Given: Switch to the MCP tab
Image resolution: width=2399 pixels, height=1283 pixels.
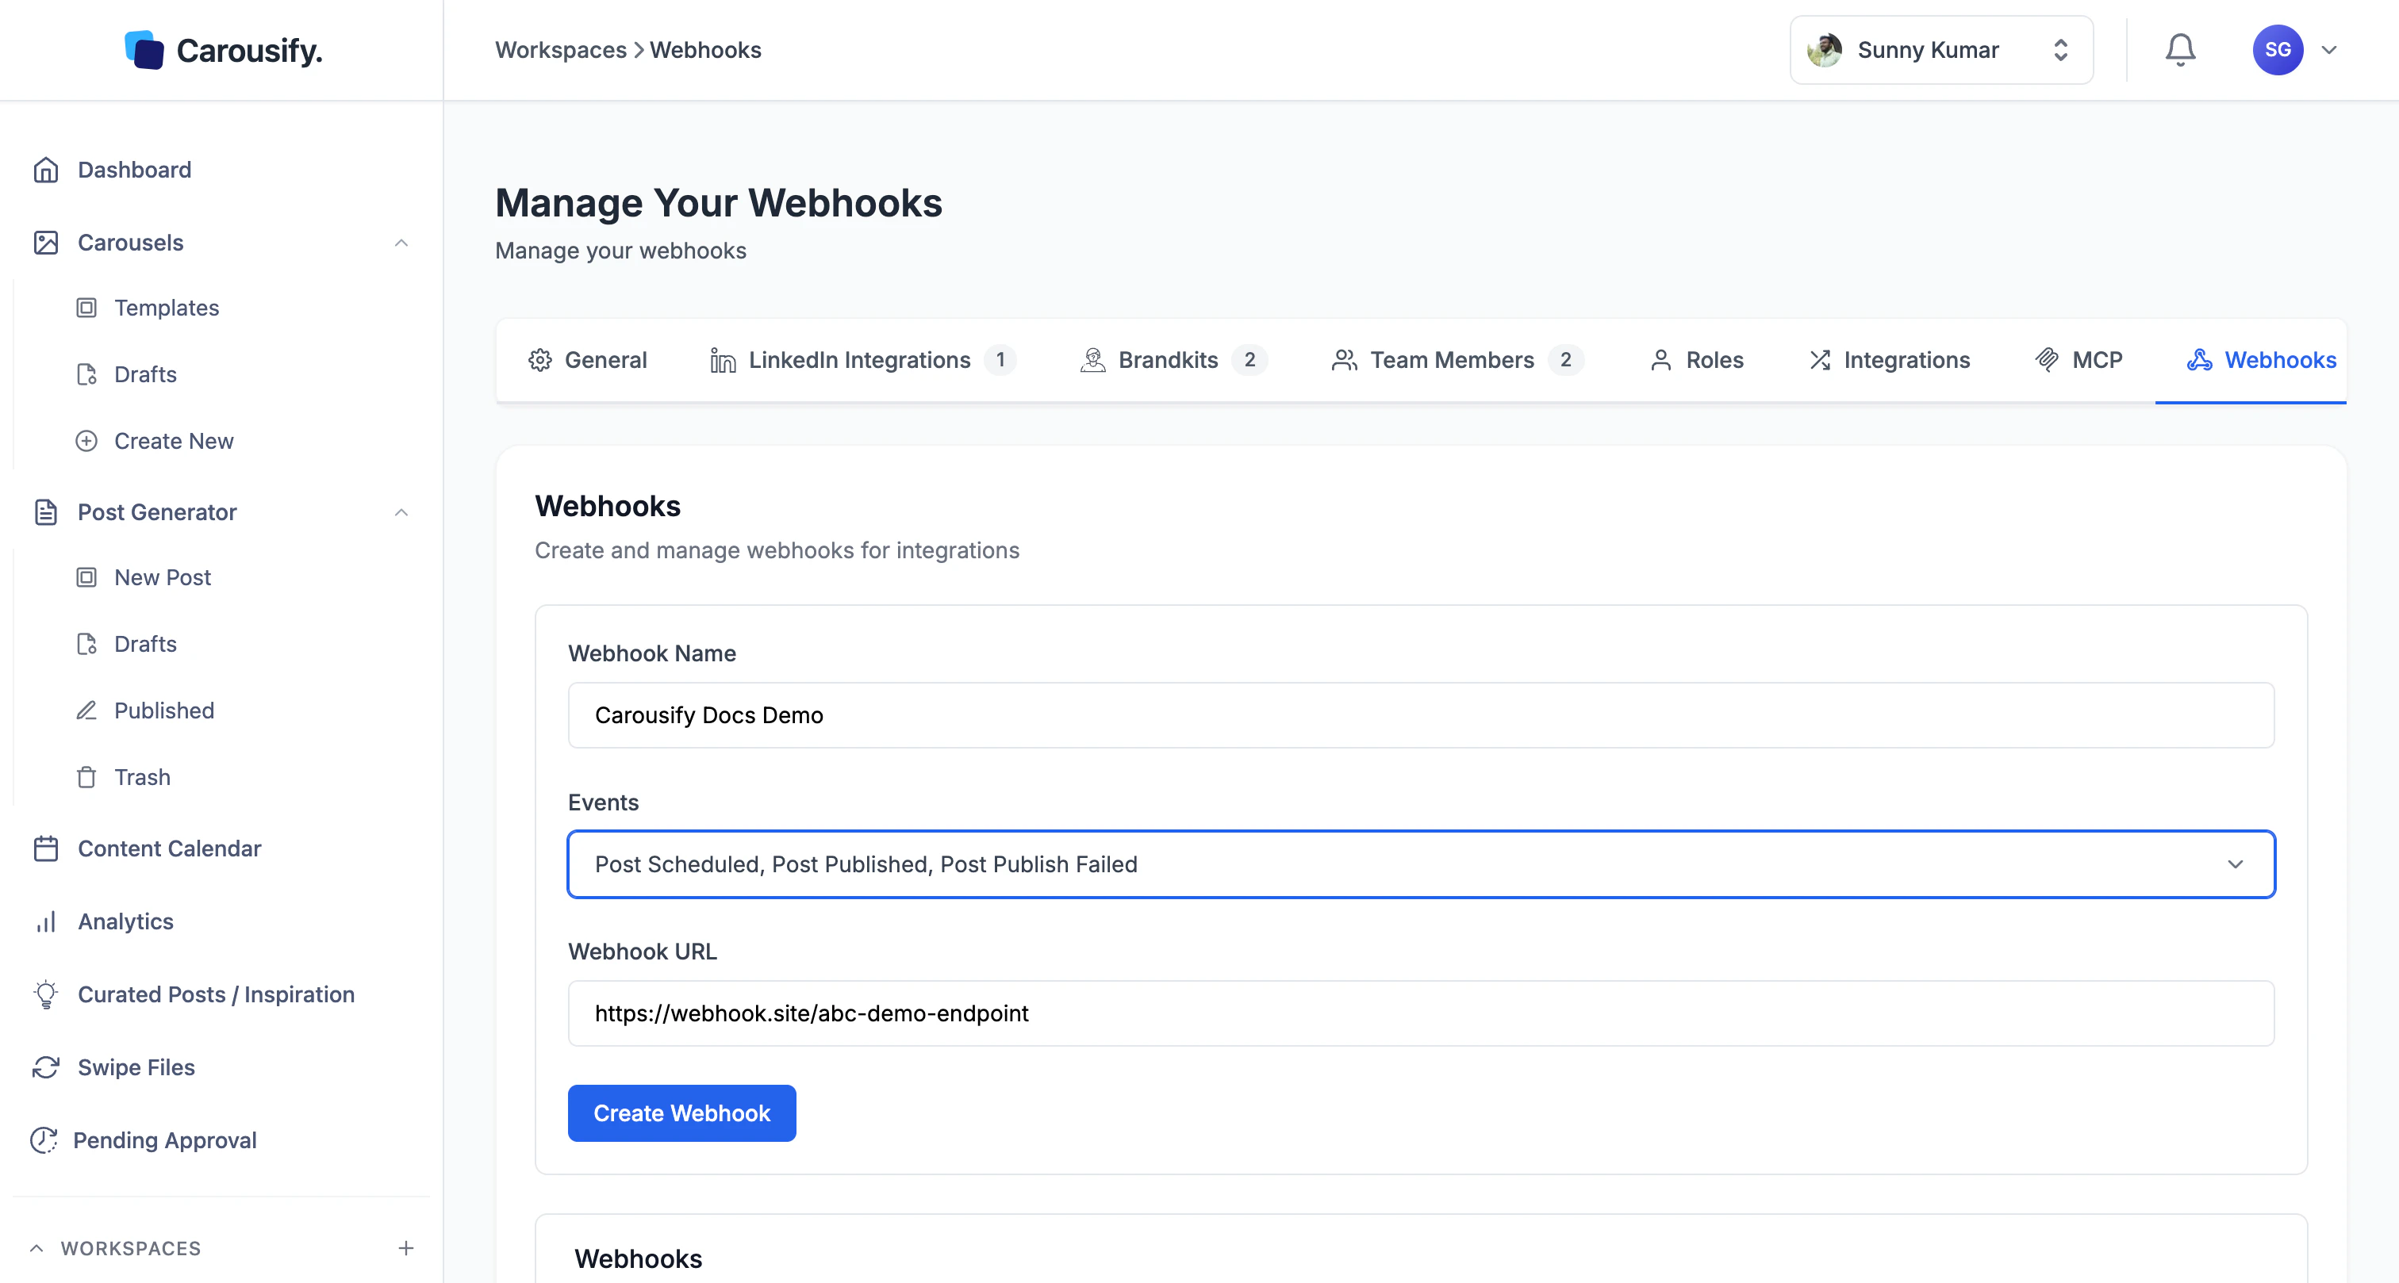Looking at the screenshot, I should click(x=2078, y=360).
